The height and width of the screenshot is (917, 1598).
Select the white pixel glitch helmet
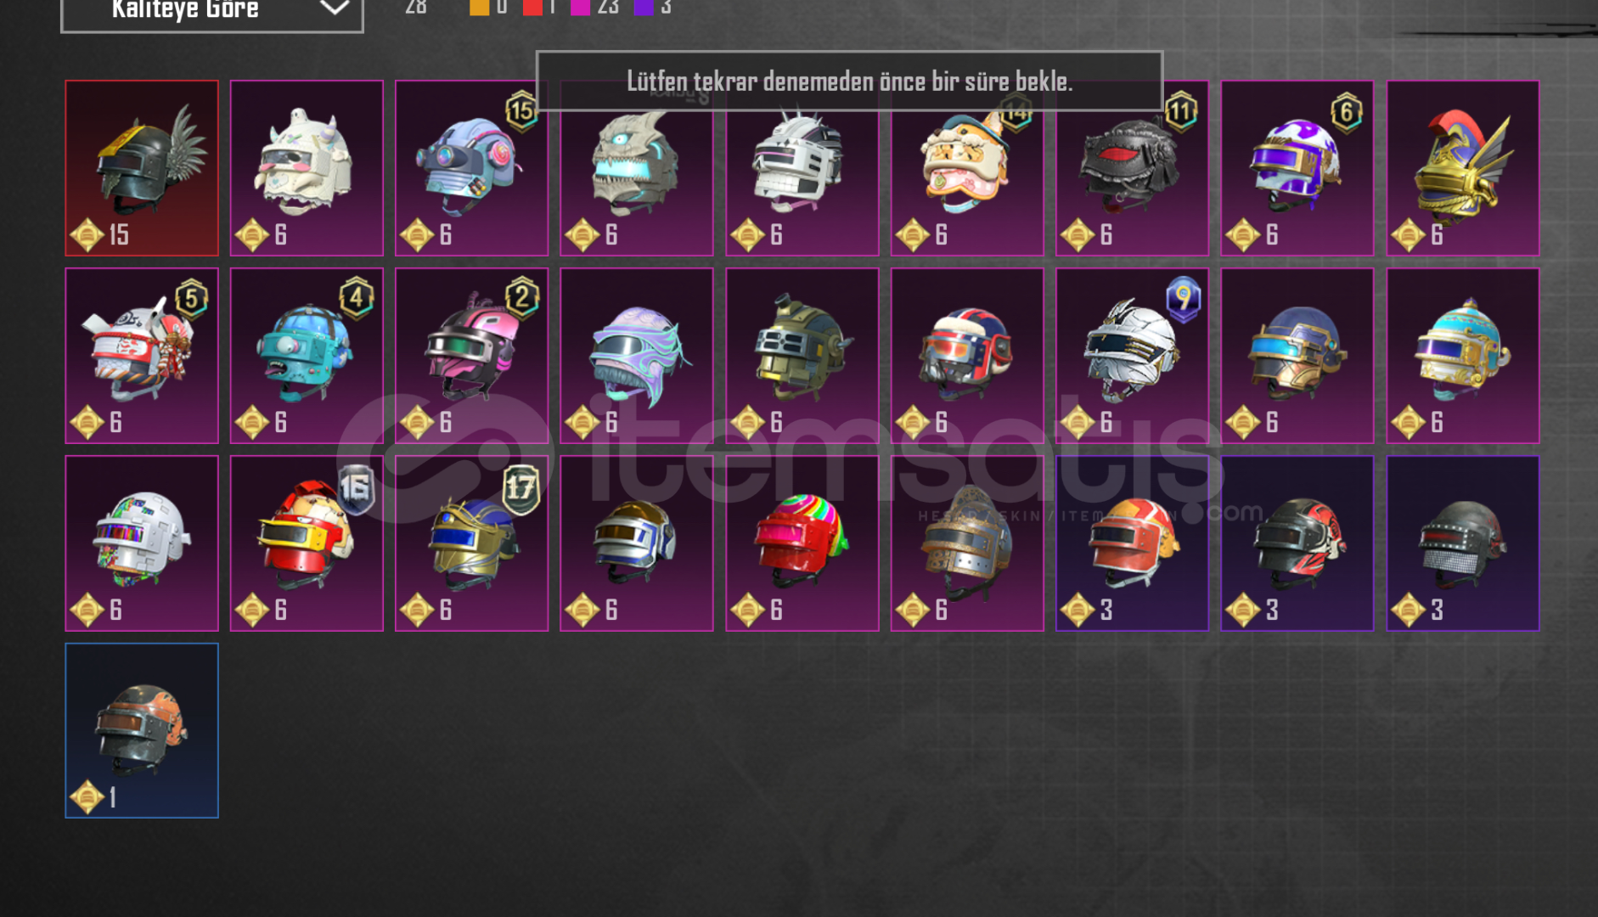(142, 543)
